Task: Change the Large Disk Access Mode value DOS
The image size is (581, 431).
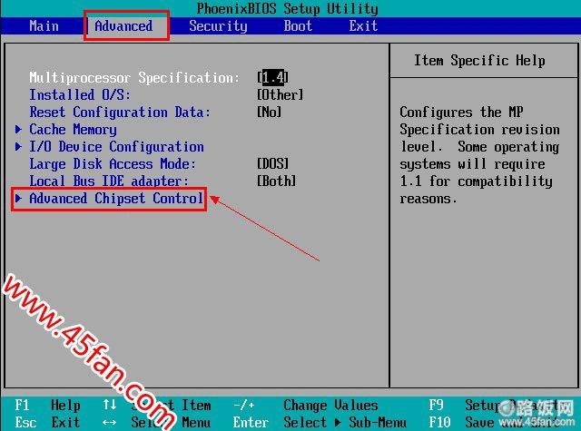Action: pos(273,164)
